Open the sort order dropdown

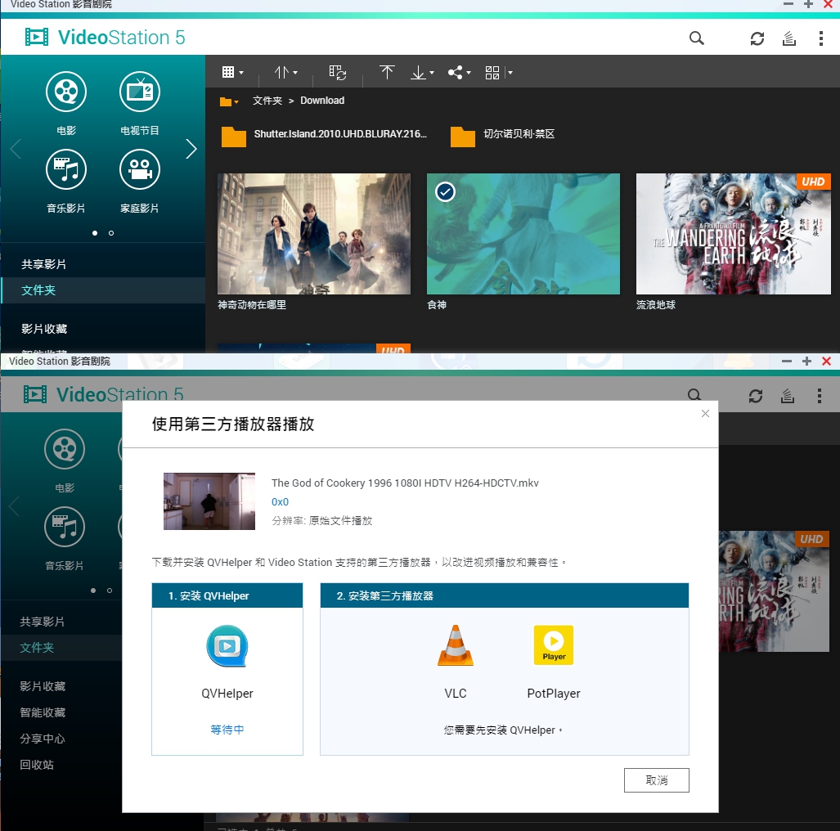click(x=285, y=72)
